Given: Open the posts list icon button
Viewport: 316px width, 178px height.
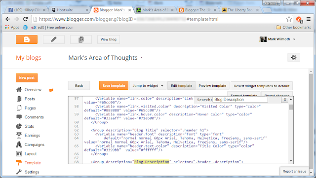Looking at the screenshot, I should coord(81,39).
